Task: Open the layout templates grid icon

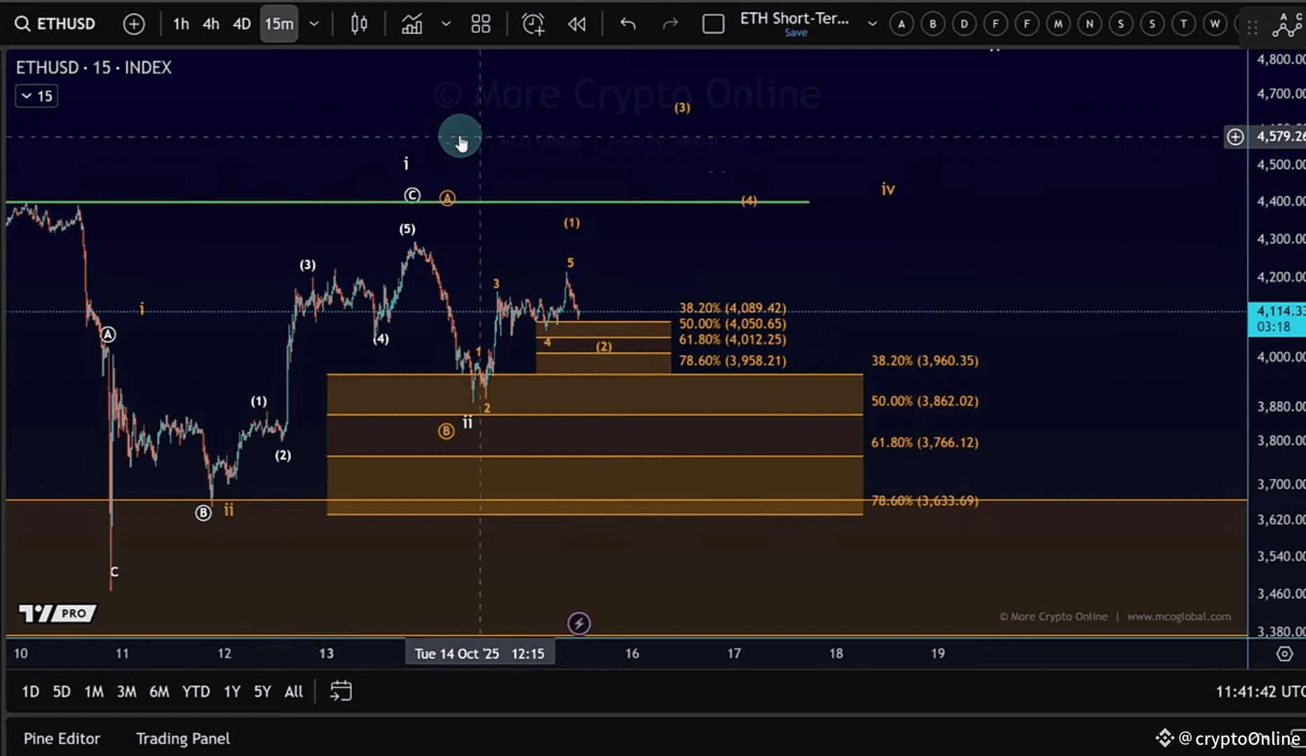Action: (x=481, y=24)
